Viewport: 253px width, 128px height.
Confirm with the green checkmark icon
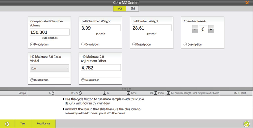(x=247, y=124)
